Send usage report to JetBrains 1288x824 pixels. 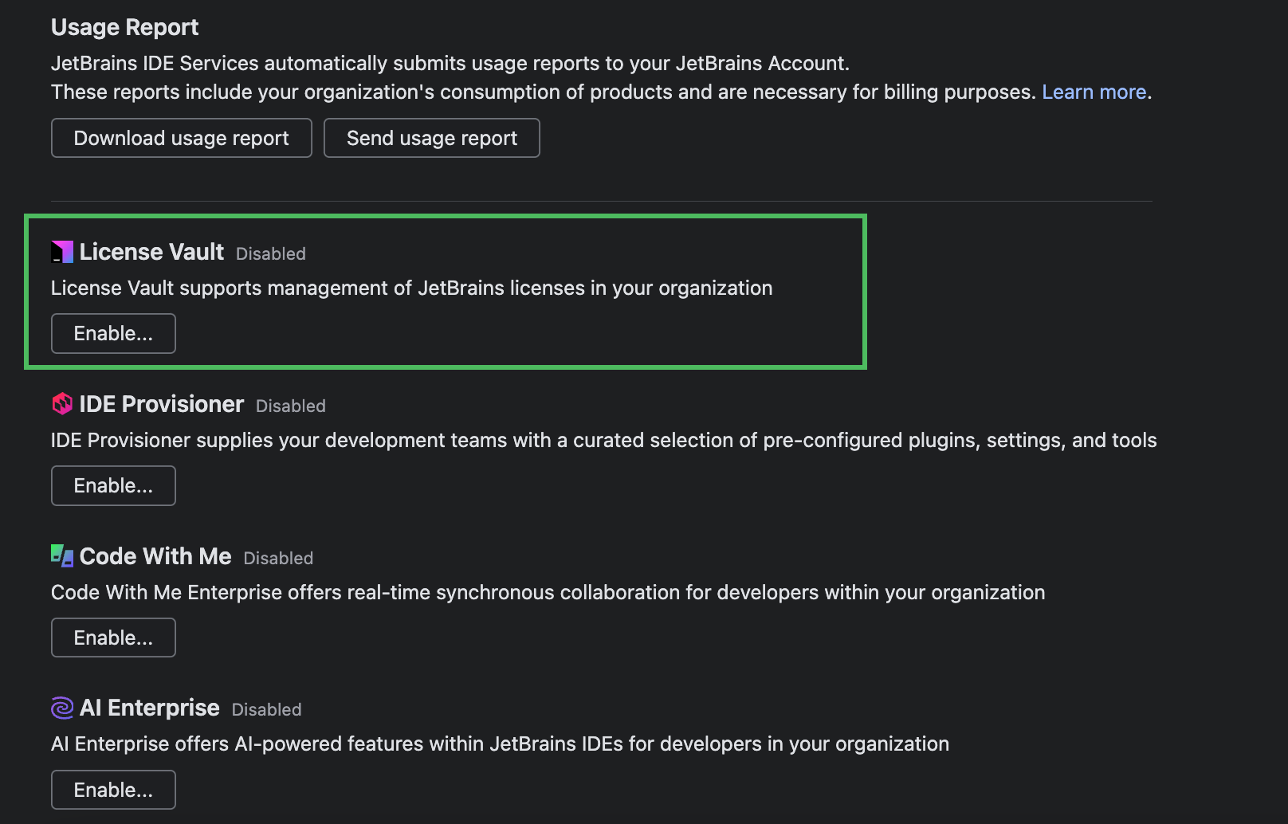[431, 138]
